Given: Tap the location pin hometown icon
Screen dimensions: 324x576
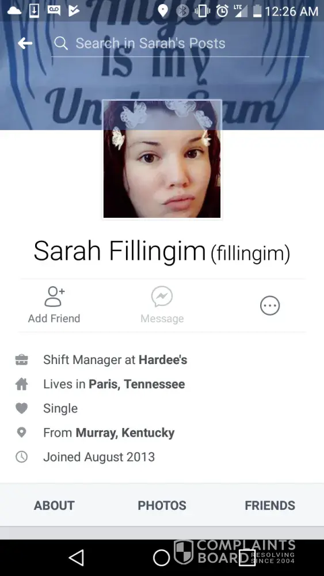Looking at the screenshot, I should point(22,433).
